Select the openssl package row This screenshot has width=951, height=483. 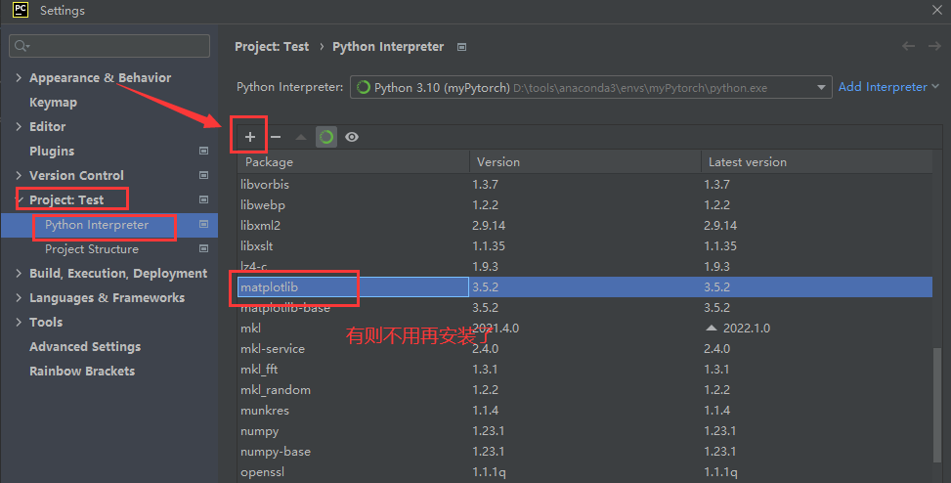point(584,472)
